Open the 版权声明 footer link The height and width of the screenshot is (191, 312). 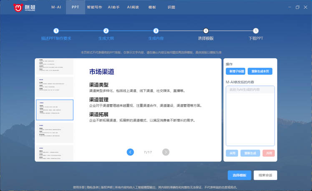[x=107, y=187]
